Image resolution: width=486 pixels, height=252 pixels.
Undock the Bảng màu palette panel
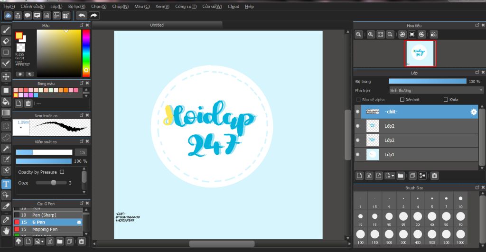[x=82, y=83]
